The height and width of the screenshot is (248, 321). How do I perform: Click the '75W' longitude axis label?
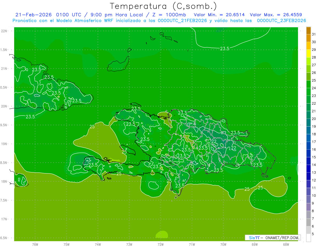point(66,245)
